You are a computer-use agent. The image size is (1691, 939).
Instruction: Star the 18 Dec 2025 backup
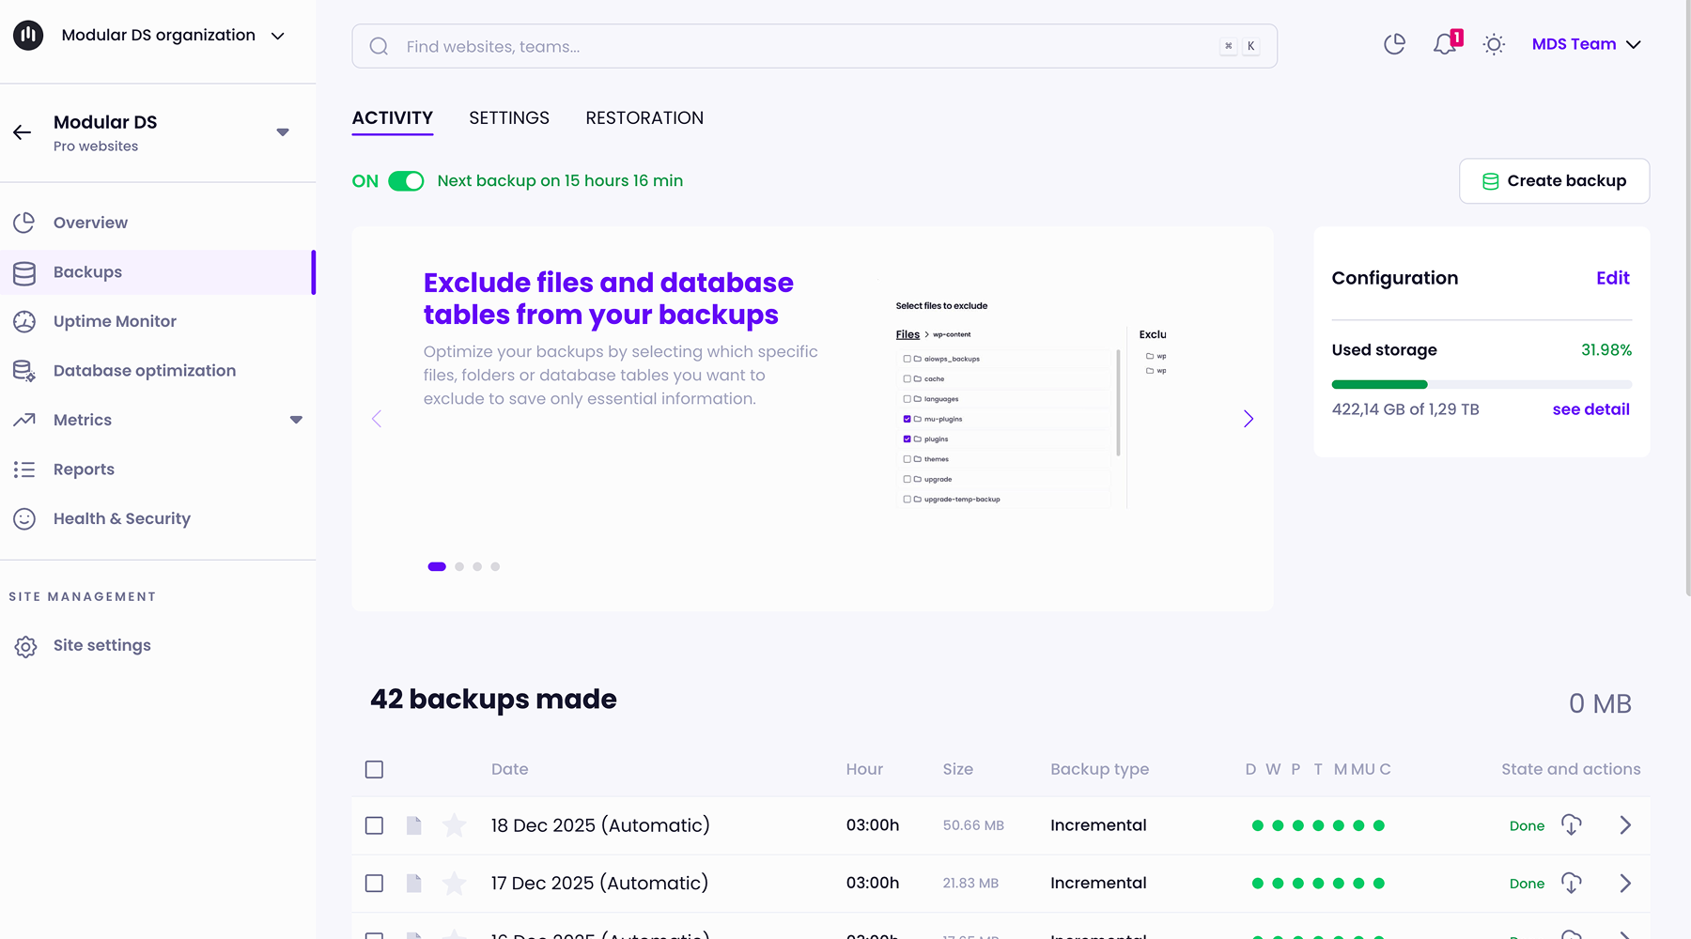[454, 825]
